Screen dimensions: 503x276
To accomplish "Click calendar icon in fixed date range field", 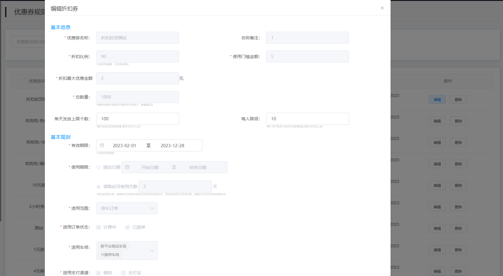I will click(x=127, y=167).
